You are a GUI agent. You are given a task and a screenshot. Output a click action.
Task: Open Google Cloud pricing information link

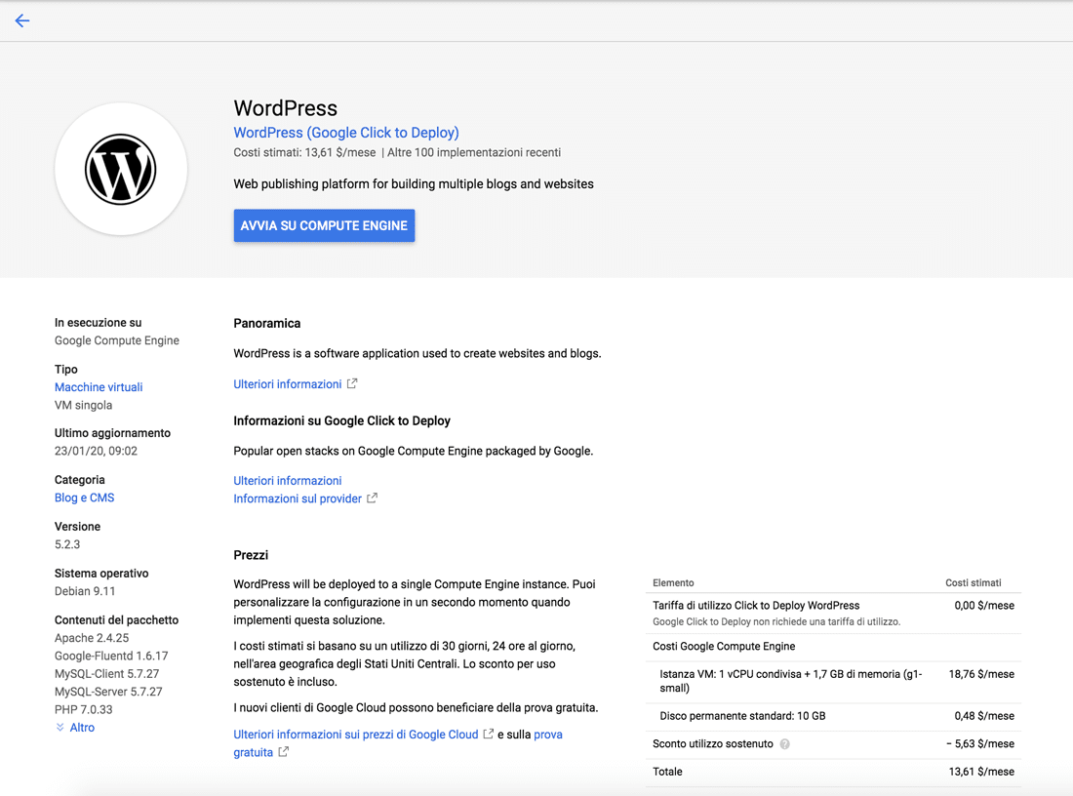(356, 735)
